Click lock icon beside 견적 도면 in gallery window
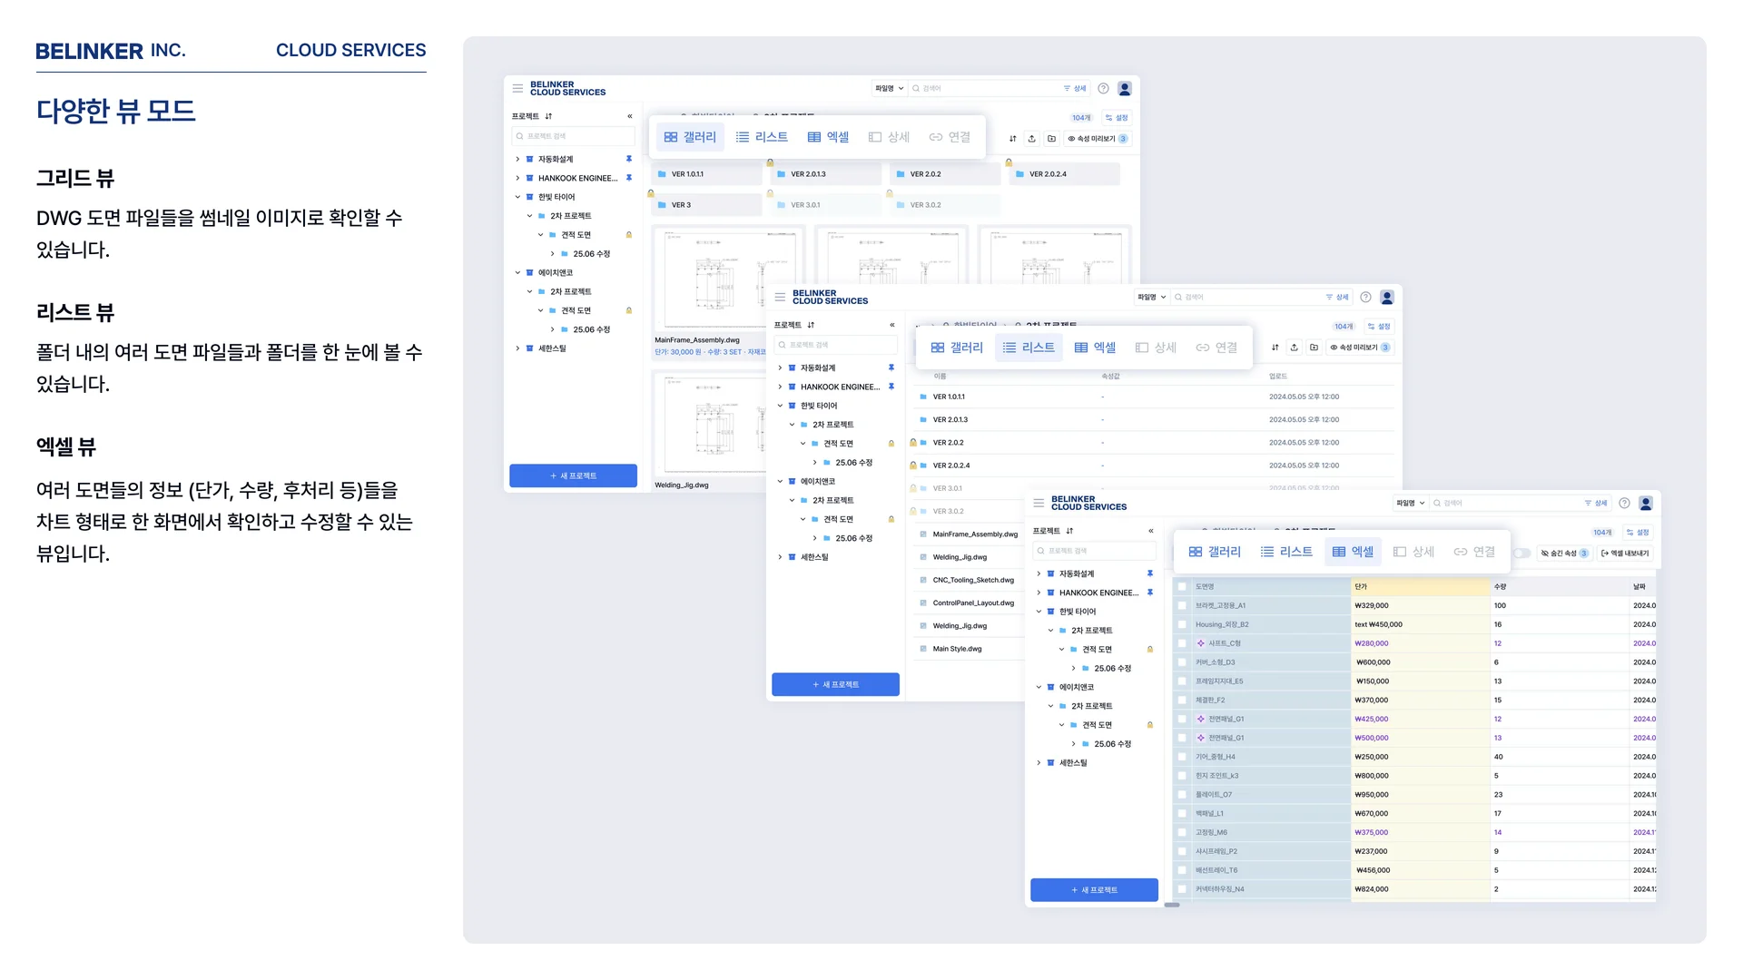The image size is (1743, 980). tap(628, 235)
